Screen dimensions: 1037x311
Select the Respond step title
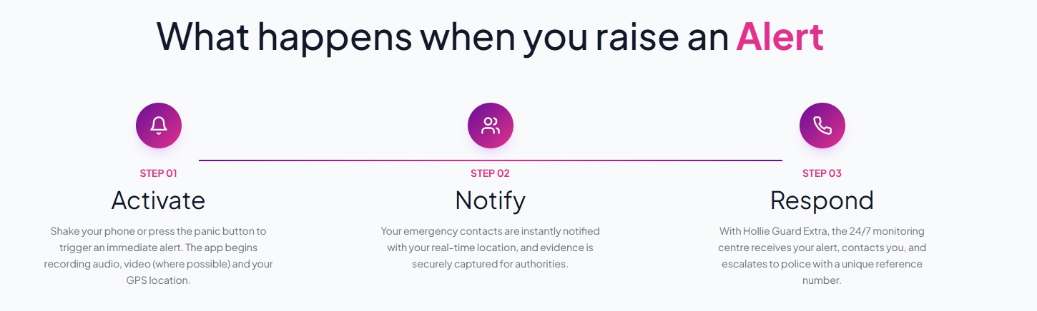click(822, 200)
